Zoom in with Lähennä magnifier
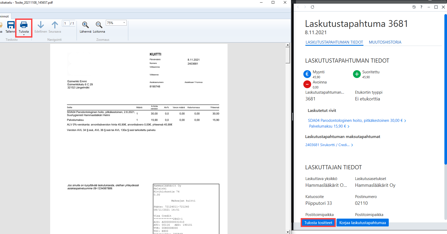Viewport: 447px width, 234px height. 85,25
